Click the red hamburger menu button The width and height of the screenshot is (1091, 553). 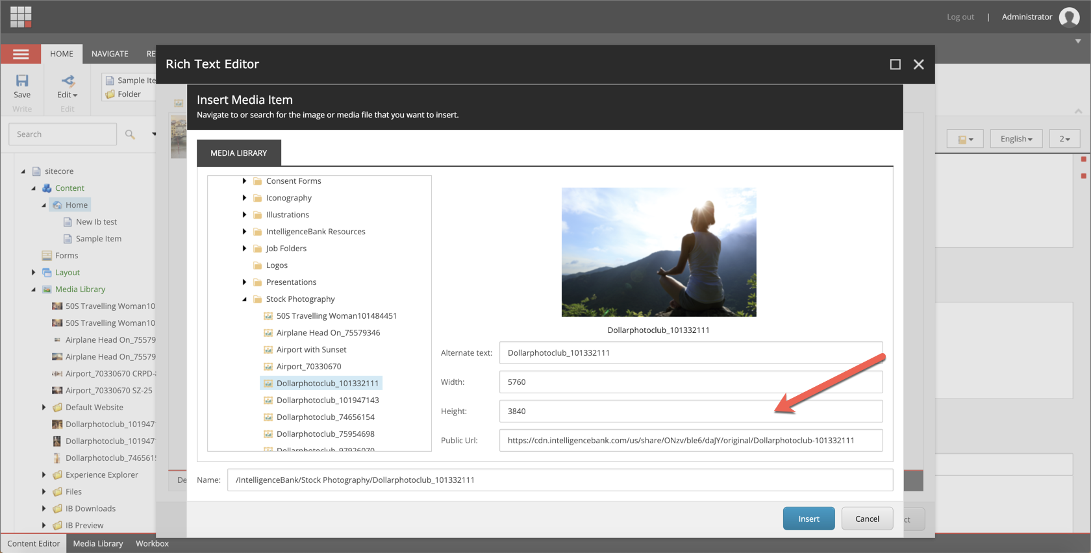21,54
